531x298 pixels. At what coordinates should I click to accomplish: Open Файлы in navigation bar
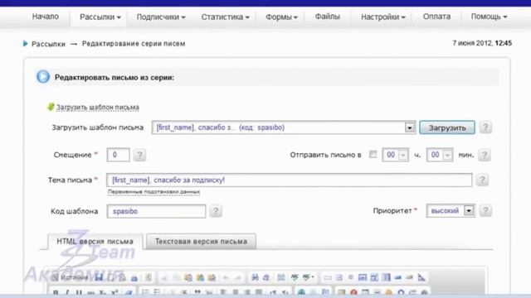pyautogui.click(x=327, y=17)
